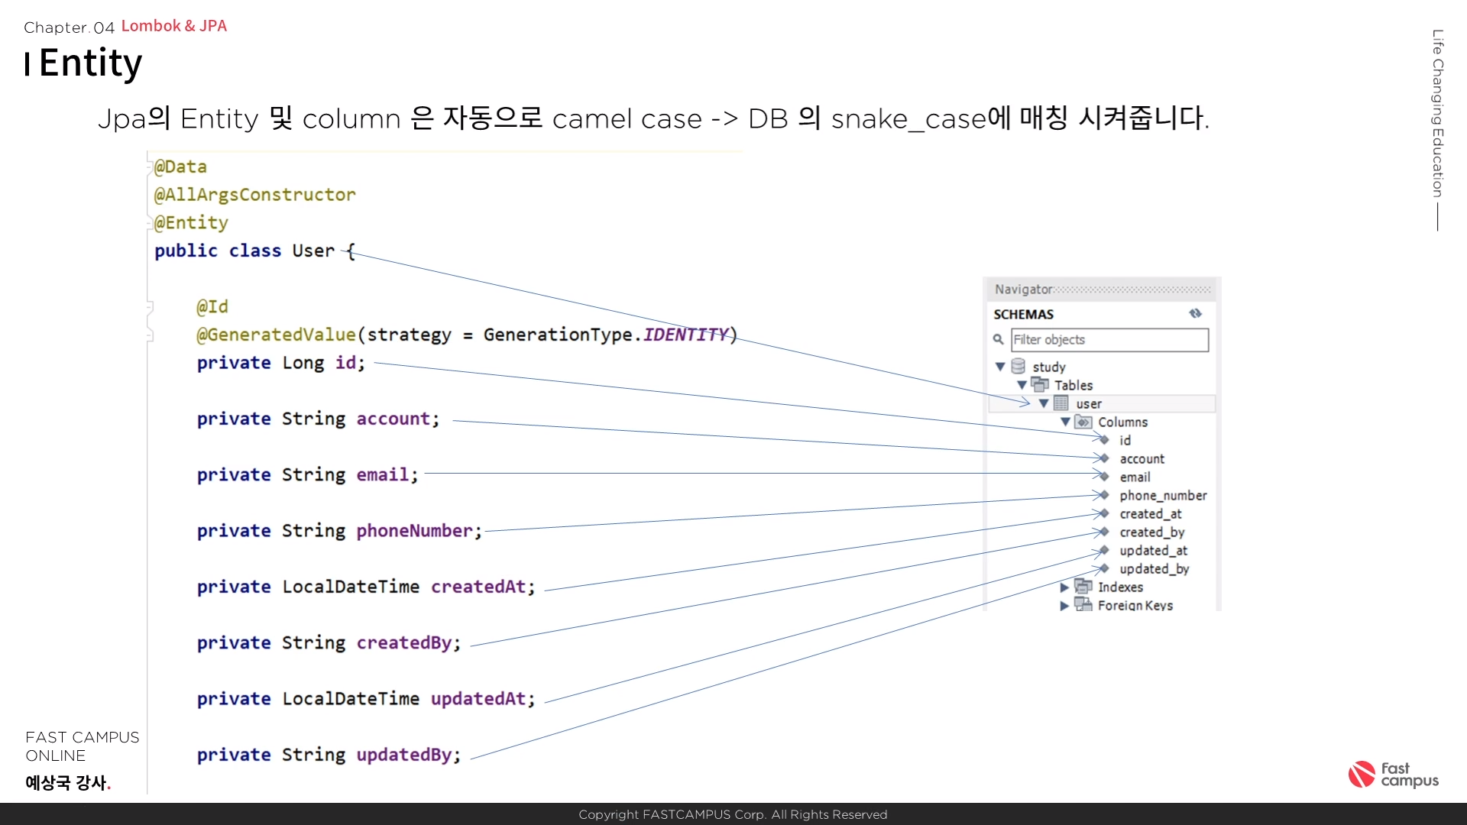Click the Filter objects input field
The height and width of the screenshot is (825, 1467).
point(1109,340)
